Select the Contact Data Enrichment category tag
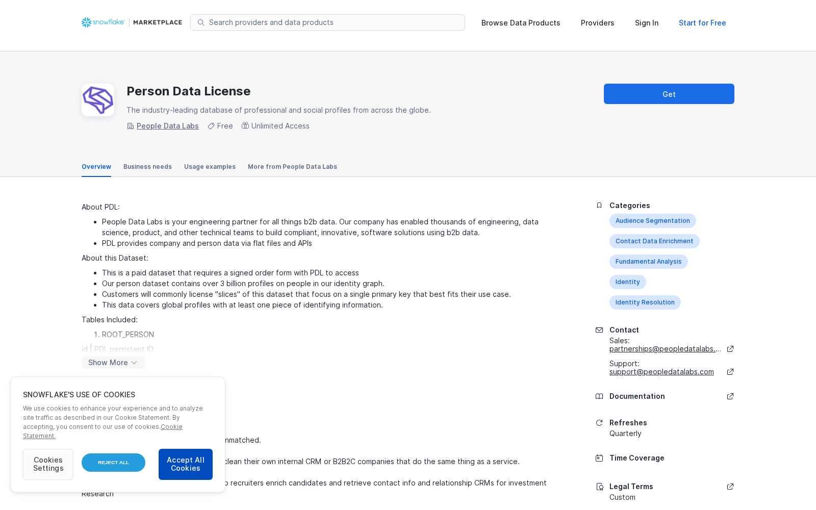Viewport: 816px width, 510px height. point(654,241)
